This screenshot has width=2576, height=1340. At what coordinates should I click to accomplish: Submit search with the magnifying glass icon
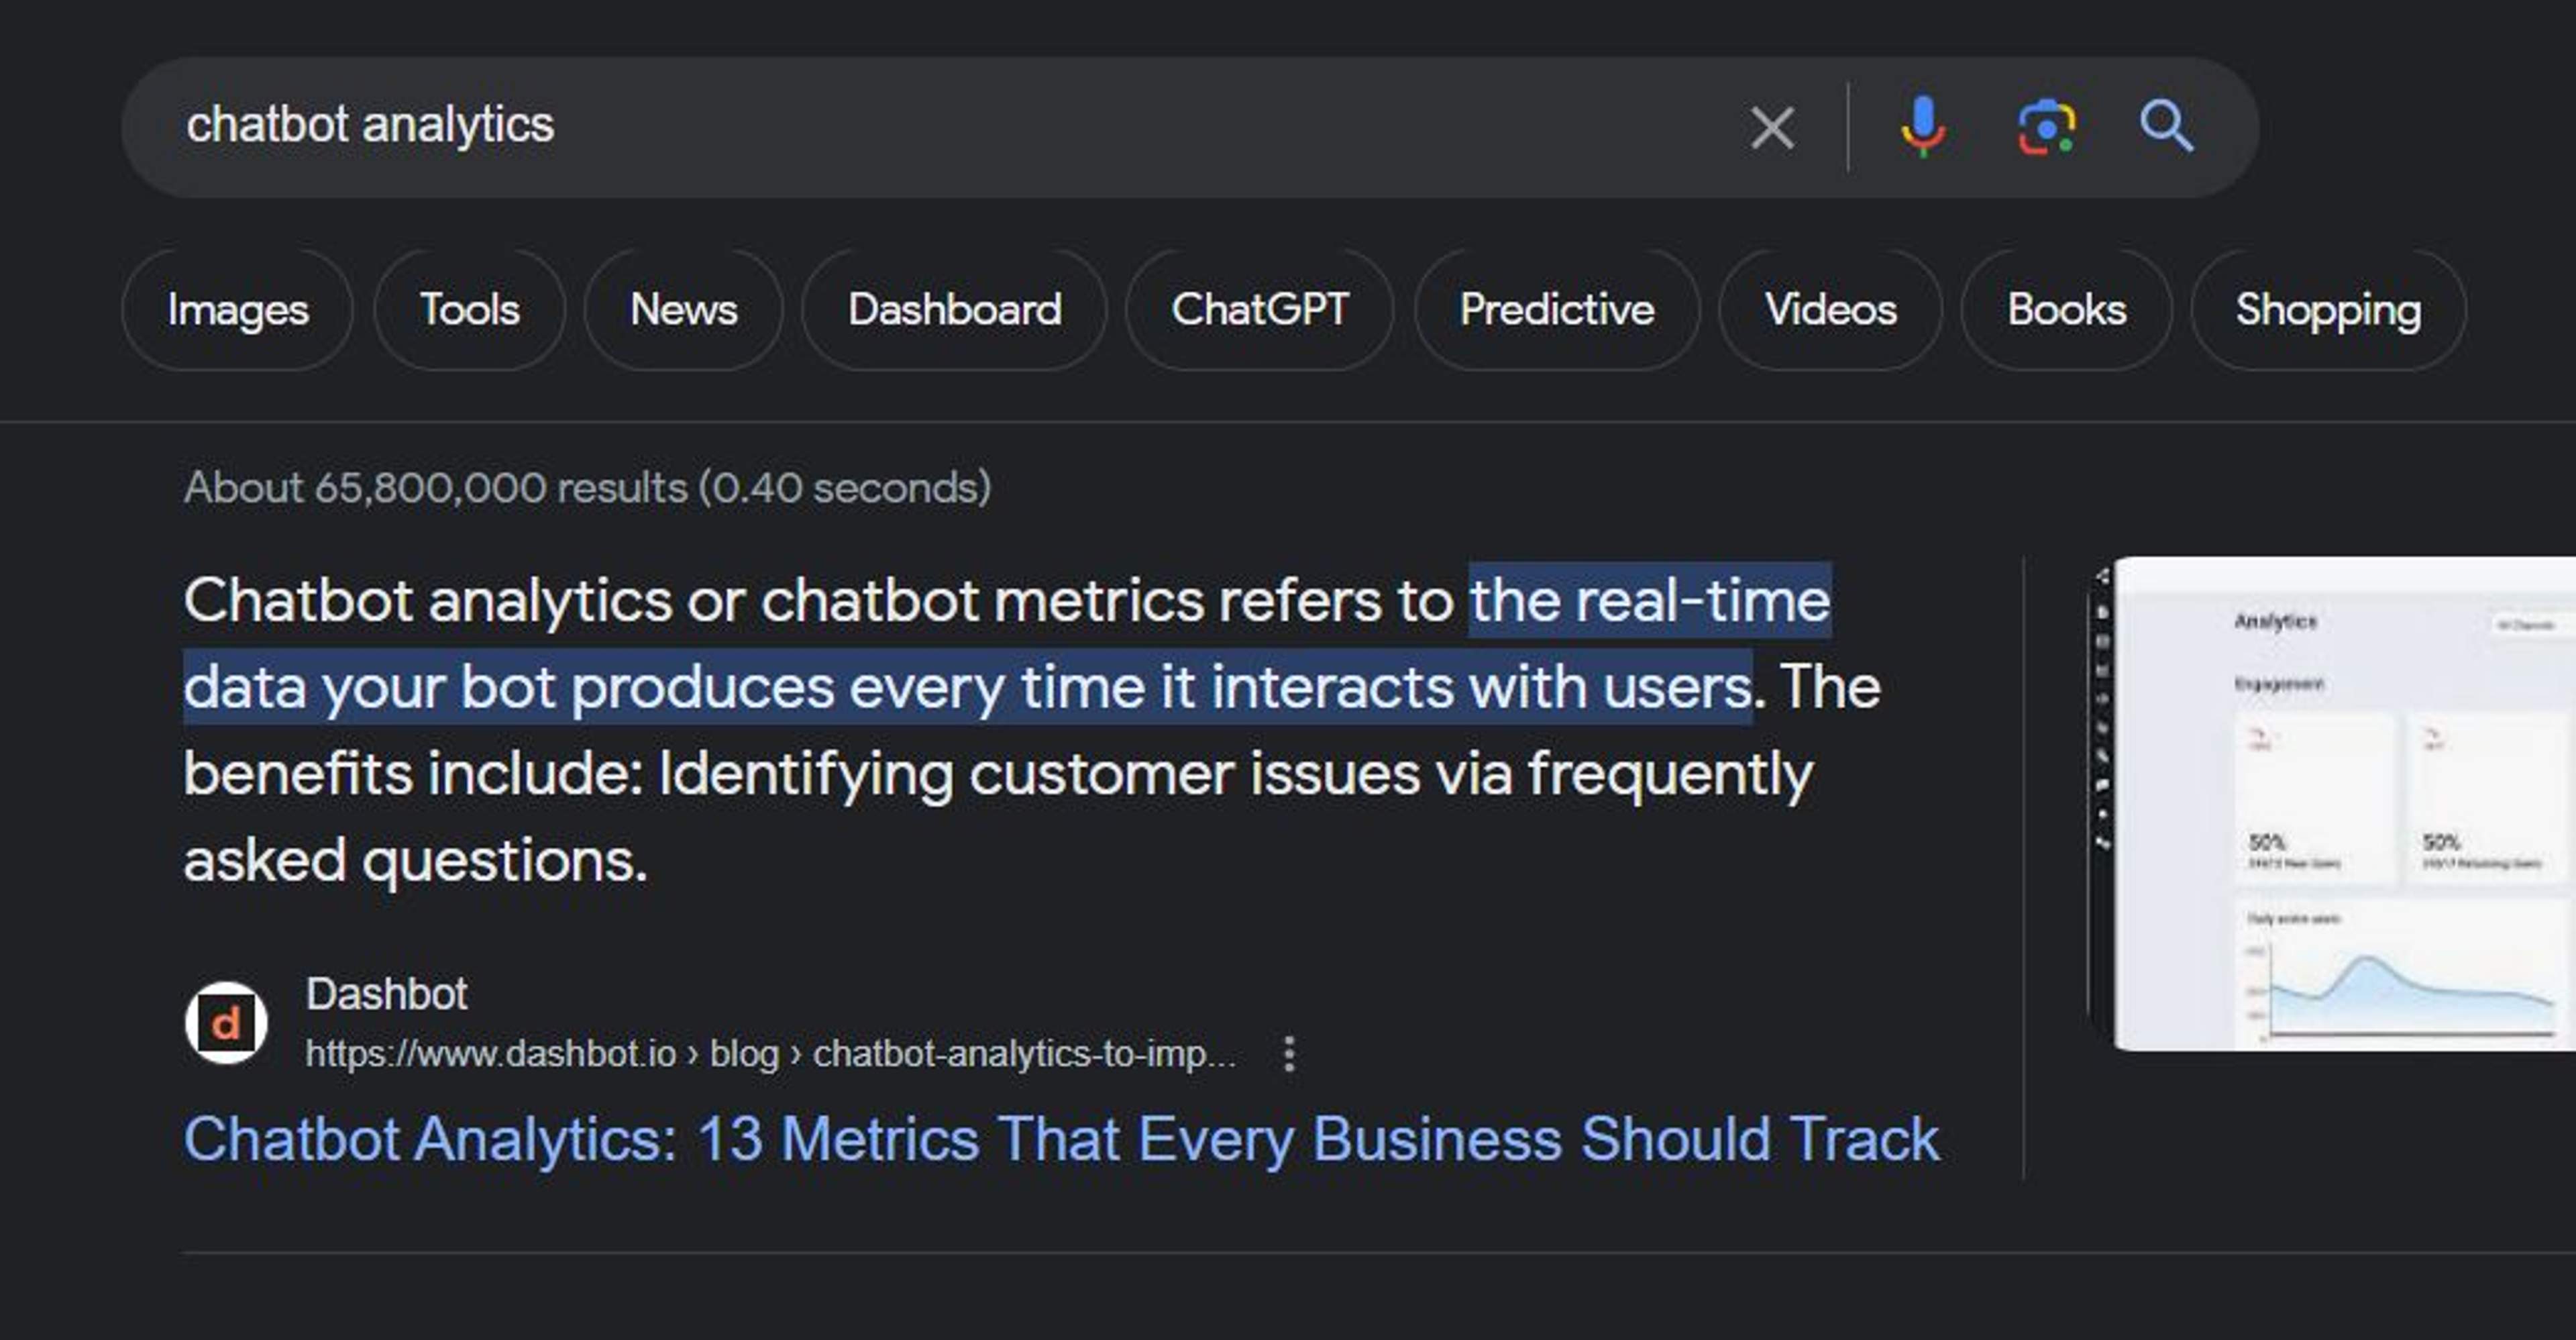pos(2166,126)
